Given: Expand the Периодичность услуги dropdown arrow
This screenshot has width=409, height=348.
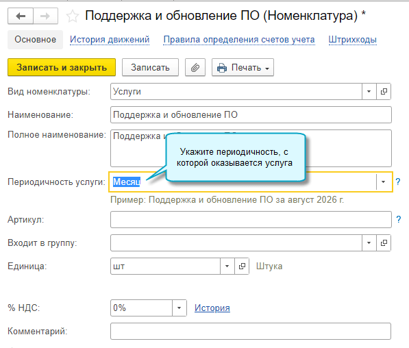Looking at the screenshot, I should click(x=383, y=182).
